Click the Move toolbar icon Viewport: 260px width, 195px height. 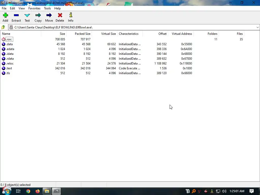pyautogui.click(x=49, y=15)
